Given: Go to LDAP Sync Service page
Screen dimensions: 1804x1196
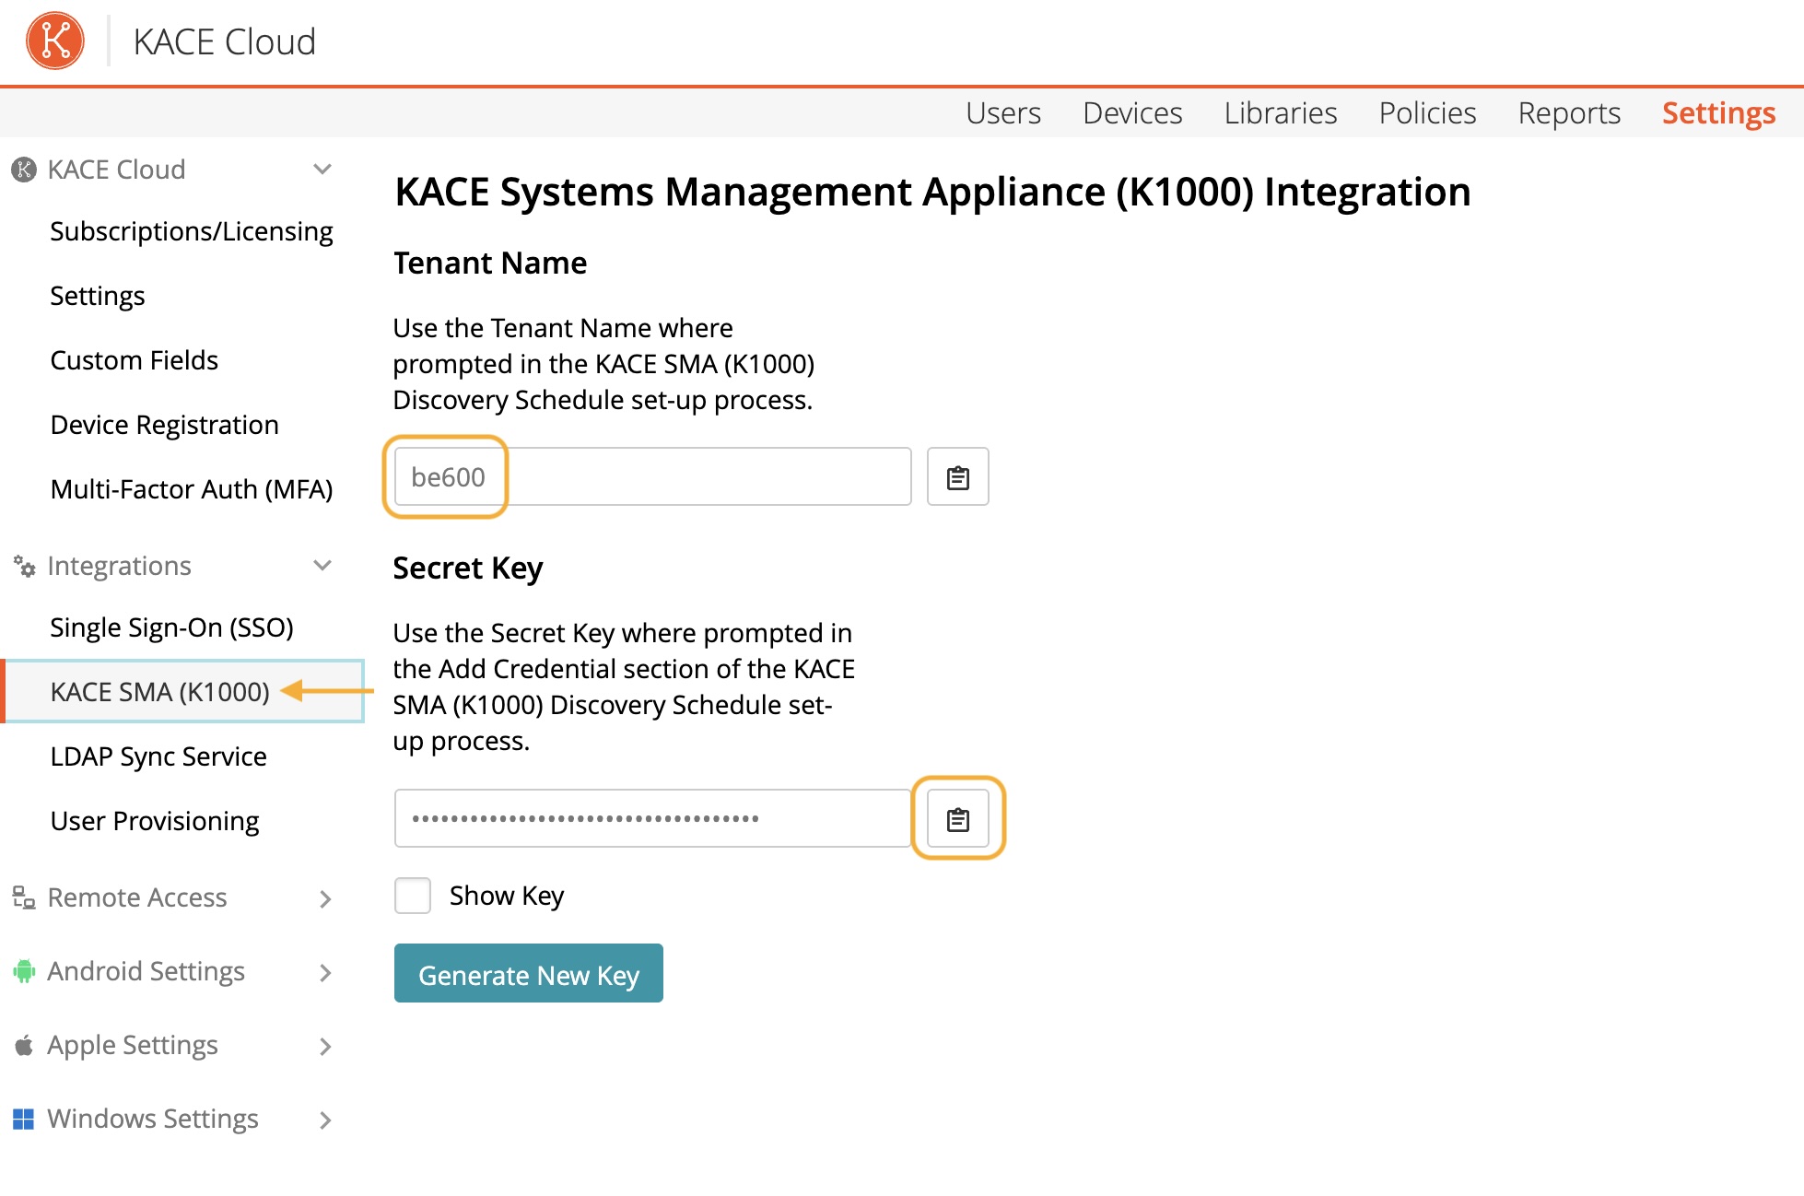Looking at the screenshot, I should pos(158,756).
